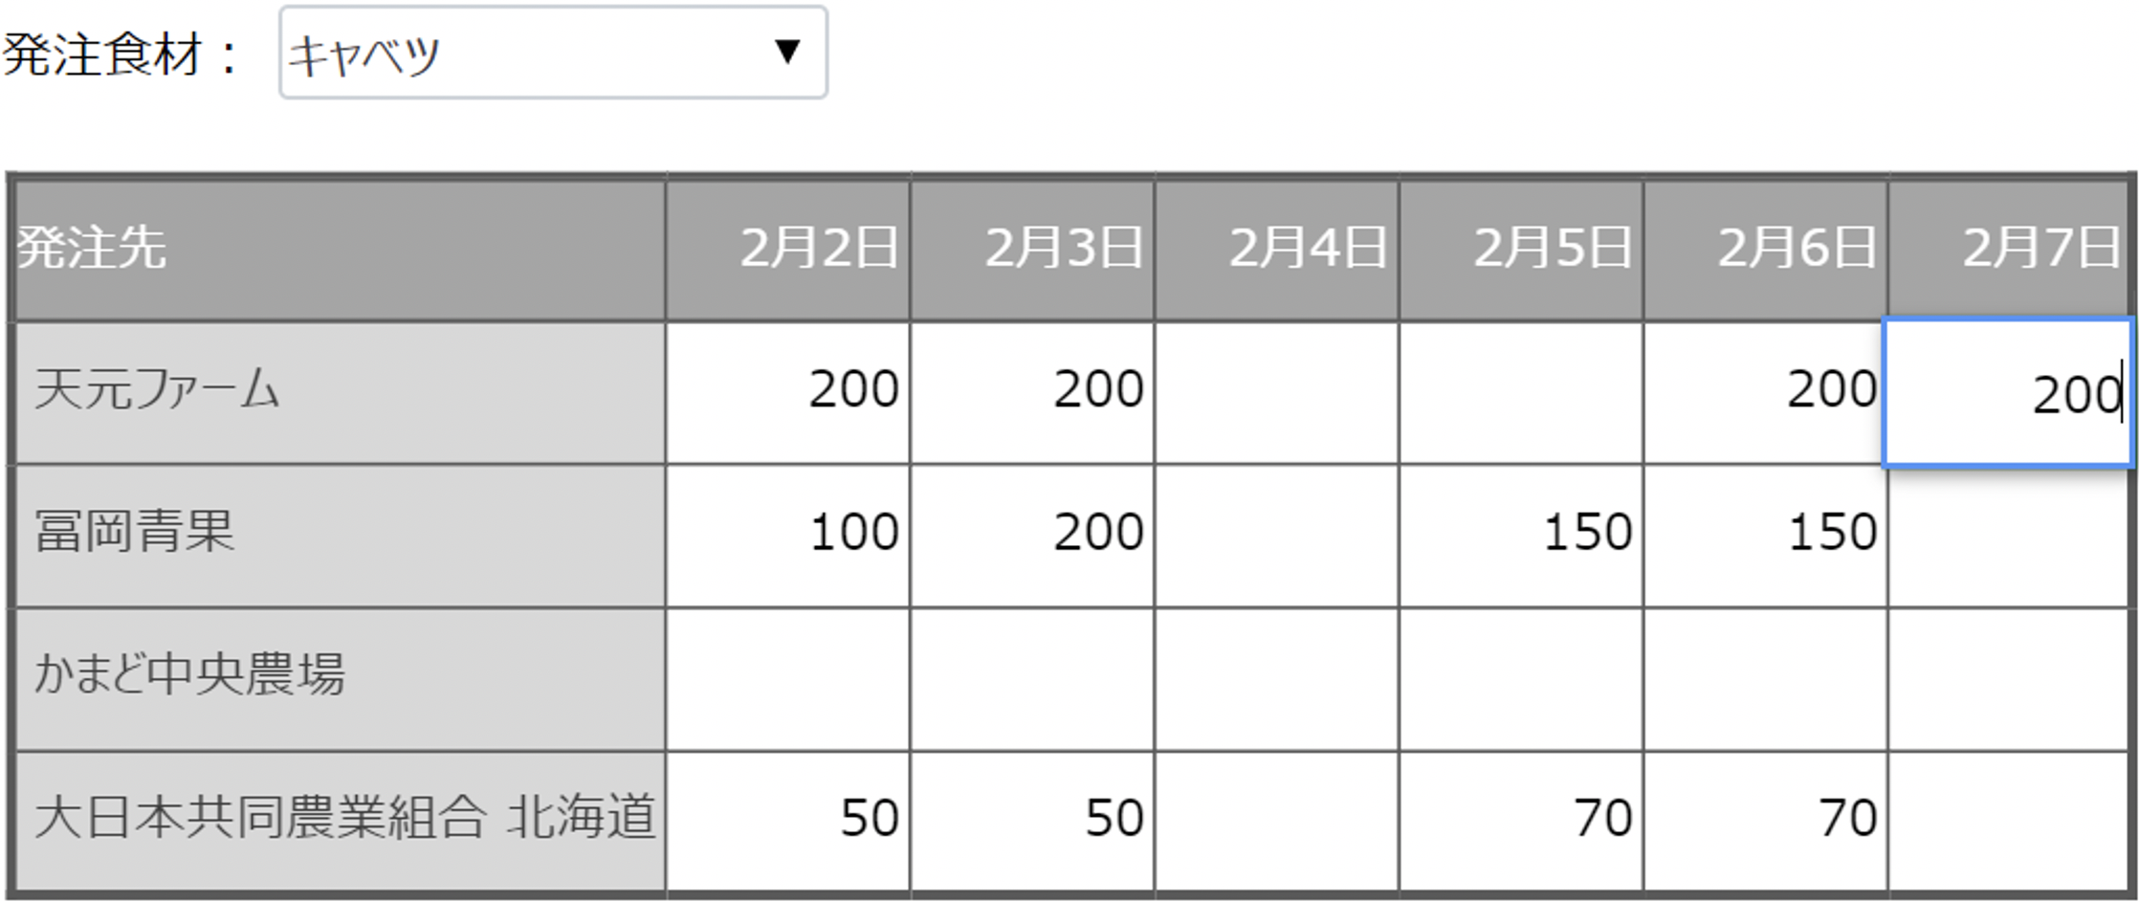This screenshot has height=901, width=2139.
Task: Click かまど中央農場 cell for 2月7日
Action: pyautogui.click(x=2009, y=678)
